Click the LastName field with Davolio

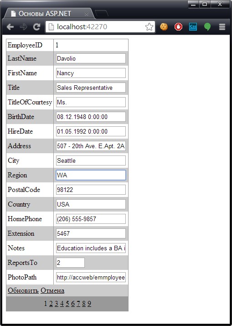(x=91, y=58)
